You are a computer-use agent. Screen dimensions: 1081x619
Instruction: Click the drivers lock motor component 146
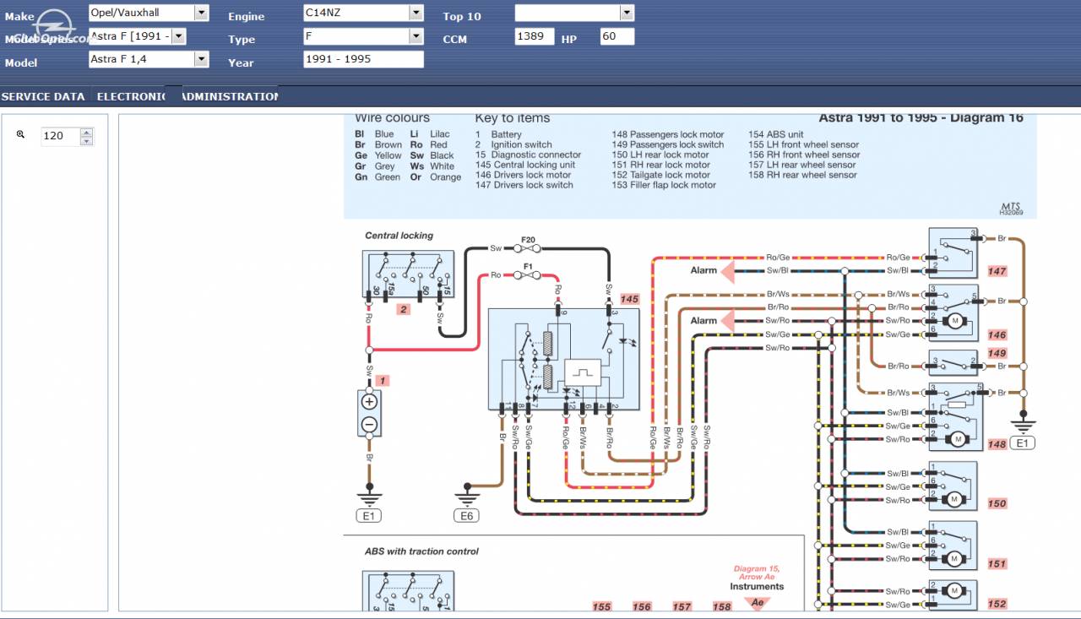click(x=953, y=313)
